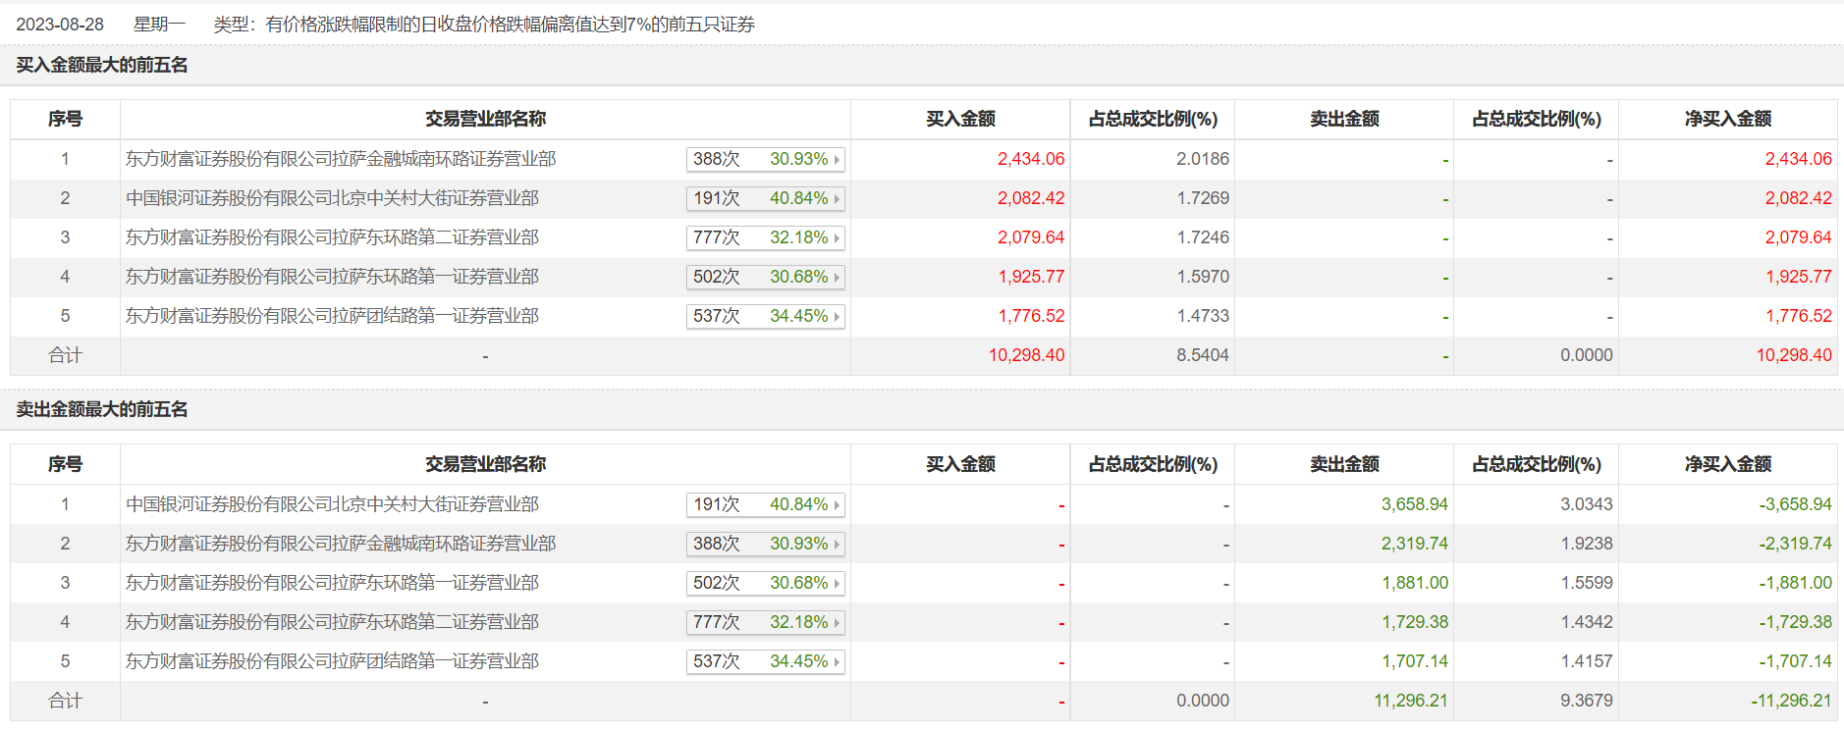Select the net amount -2,319.74
The image size is (1844, 731).
1795,544
